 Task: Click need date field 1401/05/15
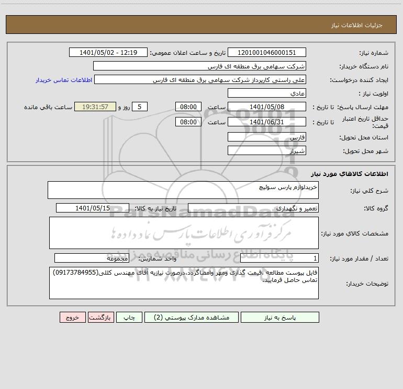coord(93,208)
